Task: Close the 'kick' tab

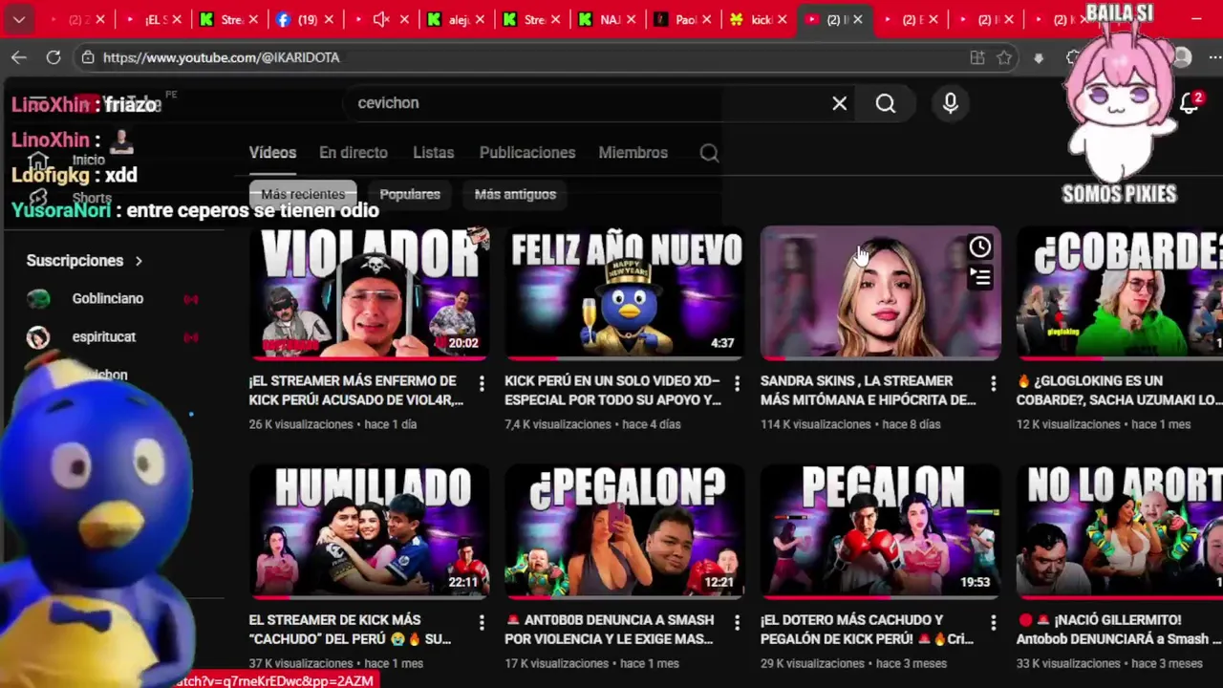Action: (x=783, y=19)
